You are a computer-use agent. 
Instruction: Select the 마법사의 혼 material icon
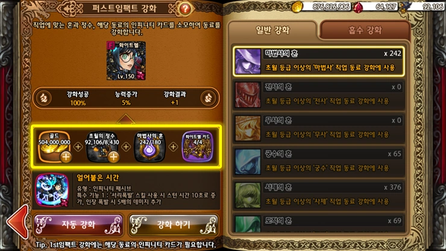[x=149, y=147]
